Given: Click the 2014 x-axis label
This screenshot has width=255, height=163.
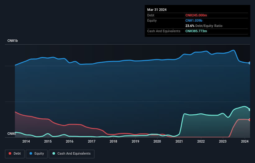Looking at the screenshot, I should [26, 141].
